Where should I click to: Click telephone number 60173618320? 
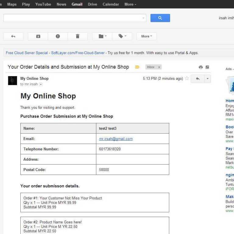point(110,149)
